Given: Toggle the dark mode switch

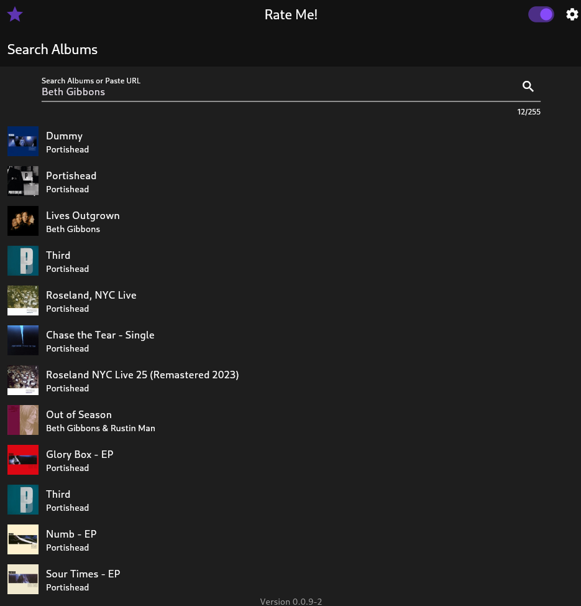Looking at the screenshot, I should [x=541, y=15].
